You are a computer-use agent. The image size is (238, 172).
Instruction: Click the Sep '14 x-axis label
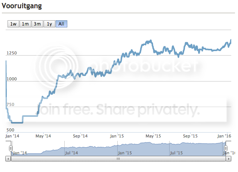pos(80,136)
